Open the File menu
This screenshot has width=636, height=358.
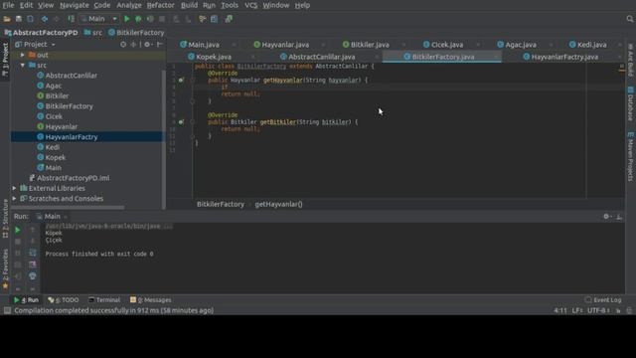(x=8, y=5)
